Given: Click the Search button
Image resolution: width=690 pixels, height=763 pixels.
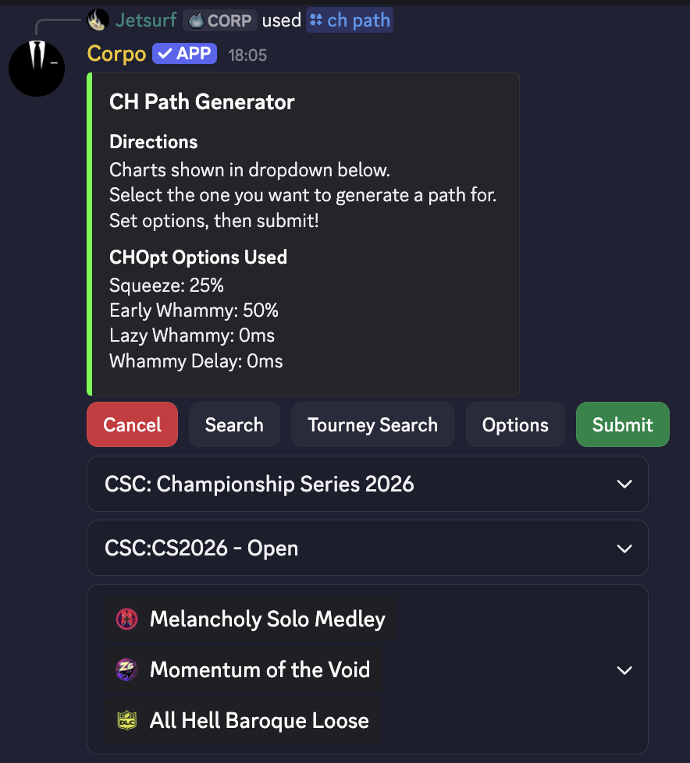Looking at the screenshot, I should click(x=234, y=425).
